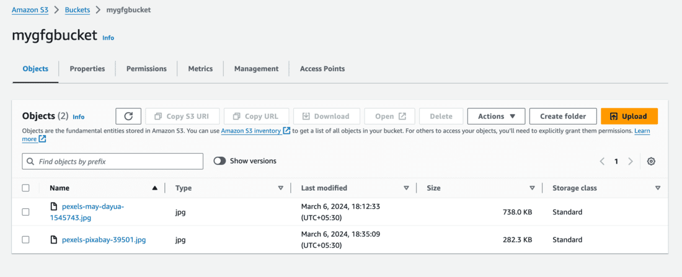This screenshot has height=277, width=682.
Task: Select checkbox for pexels-may-dayua-1545743.jpg
Action: pos(25,212)
